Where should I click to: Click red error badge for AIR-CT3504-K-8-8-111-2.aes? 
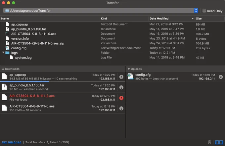pyautogui.click(x=121, y=98)
